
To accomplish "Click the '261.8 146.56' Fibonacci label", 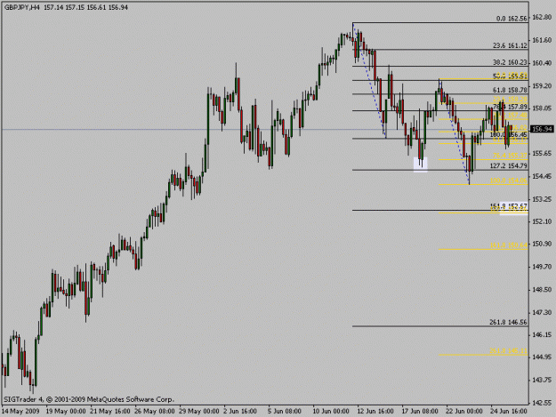I will coord(509,322).
